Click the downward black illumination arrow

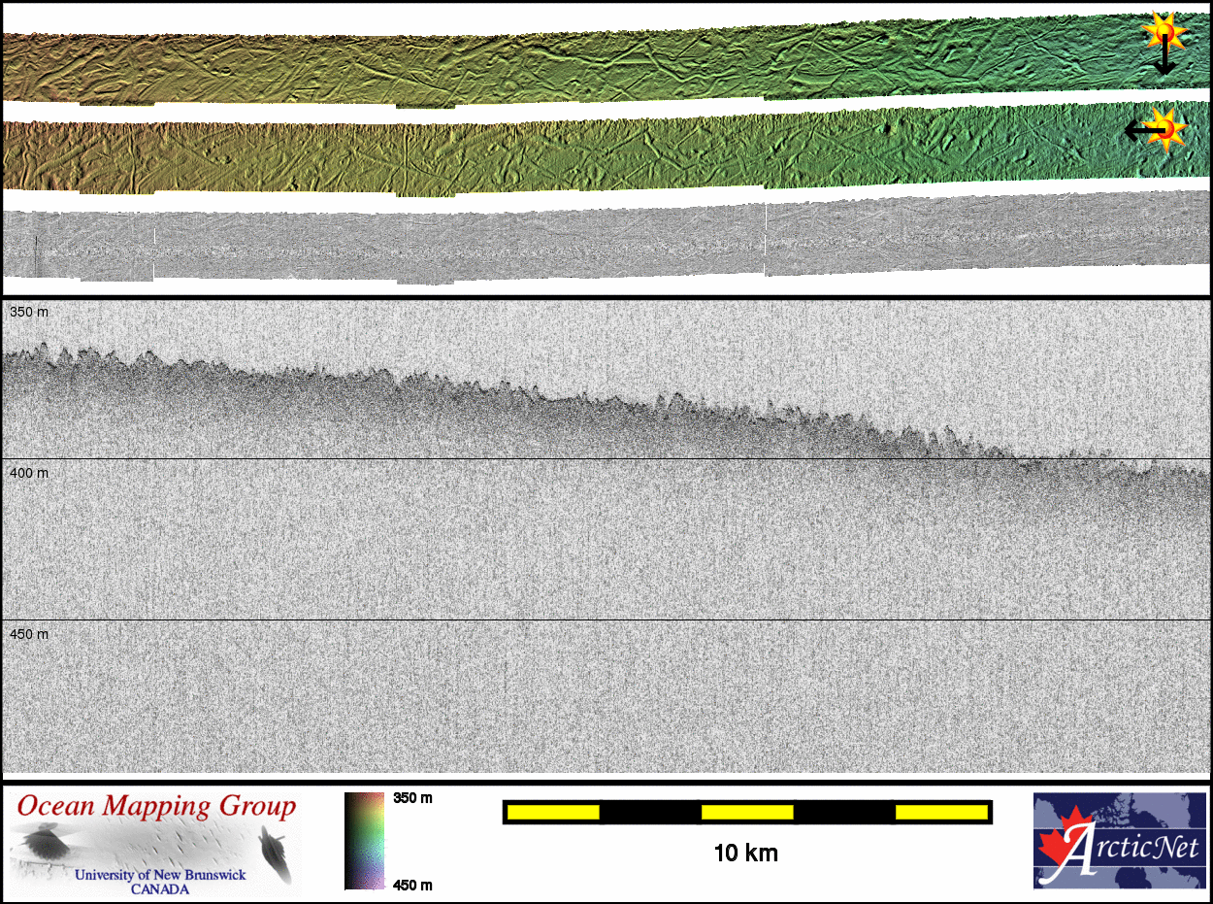(x=1164, y=62)
